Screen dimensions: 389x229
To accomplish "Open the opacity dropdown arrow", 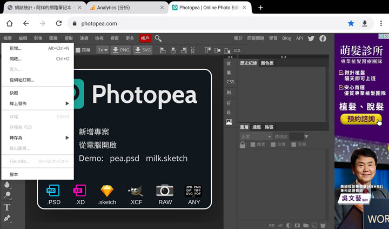I will pos(306,136).
